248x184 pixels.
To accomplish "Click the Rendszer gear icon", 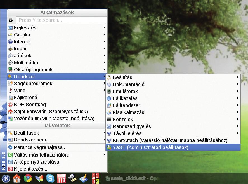I will (10, 76).
